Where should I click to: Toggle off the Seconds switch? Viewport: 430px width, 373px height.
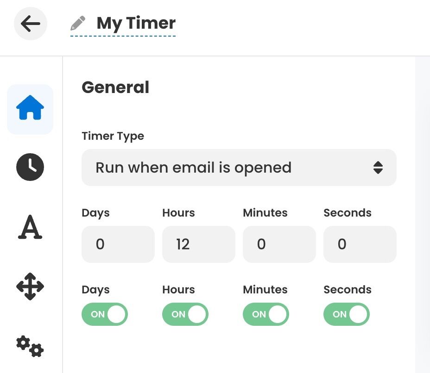347,314
